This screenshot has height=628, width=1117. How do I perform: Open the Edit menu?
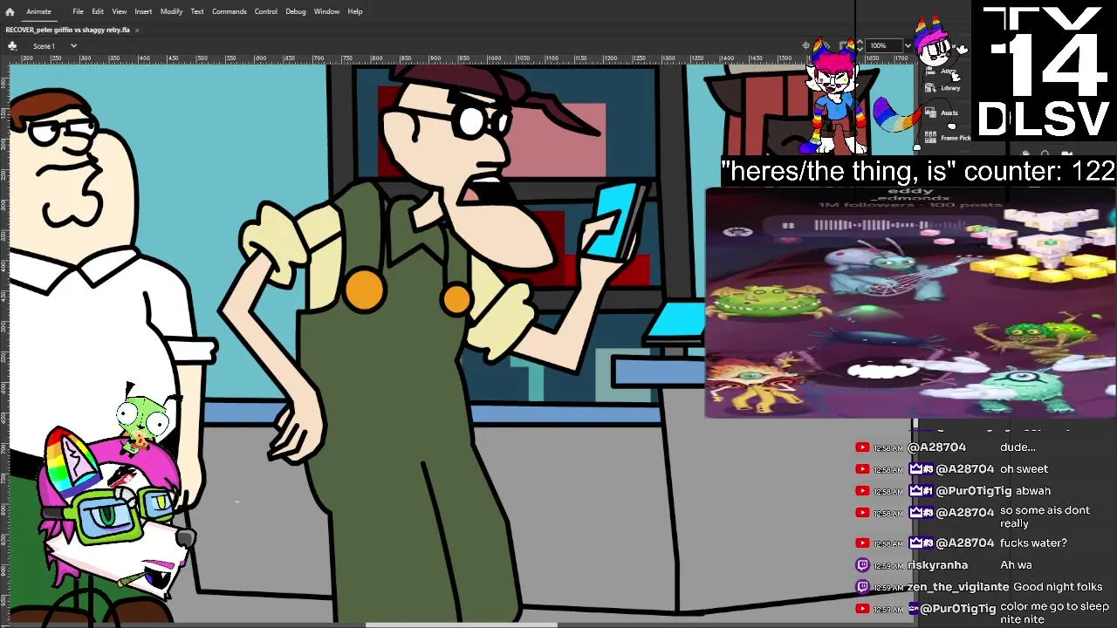[x=98, y=11]
